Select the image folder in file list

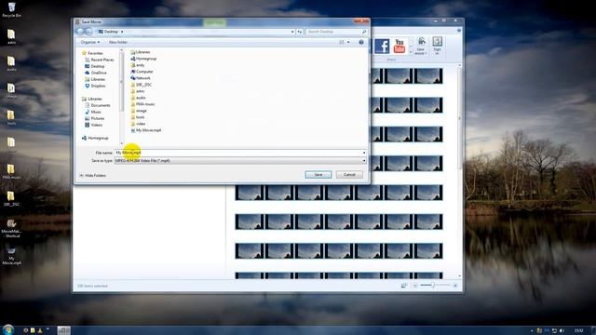coord(139,111)
